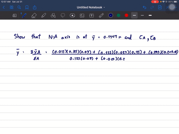Tap the red screen recording indicator
The image size is (179, 134).
tap(155, 2)
